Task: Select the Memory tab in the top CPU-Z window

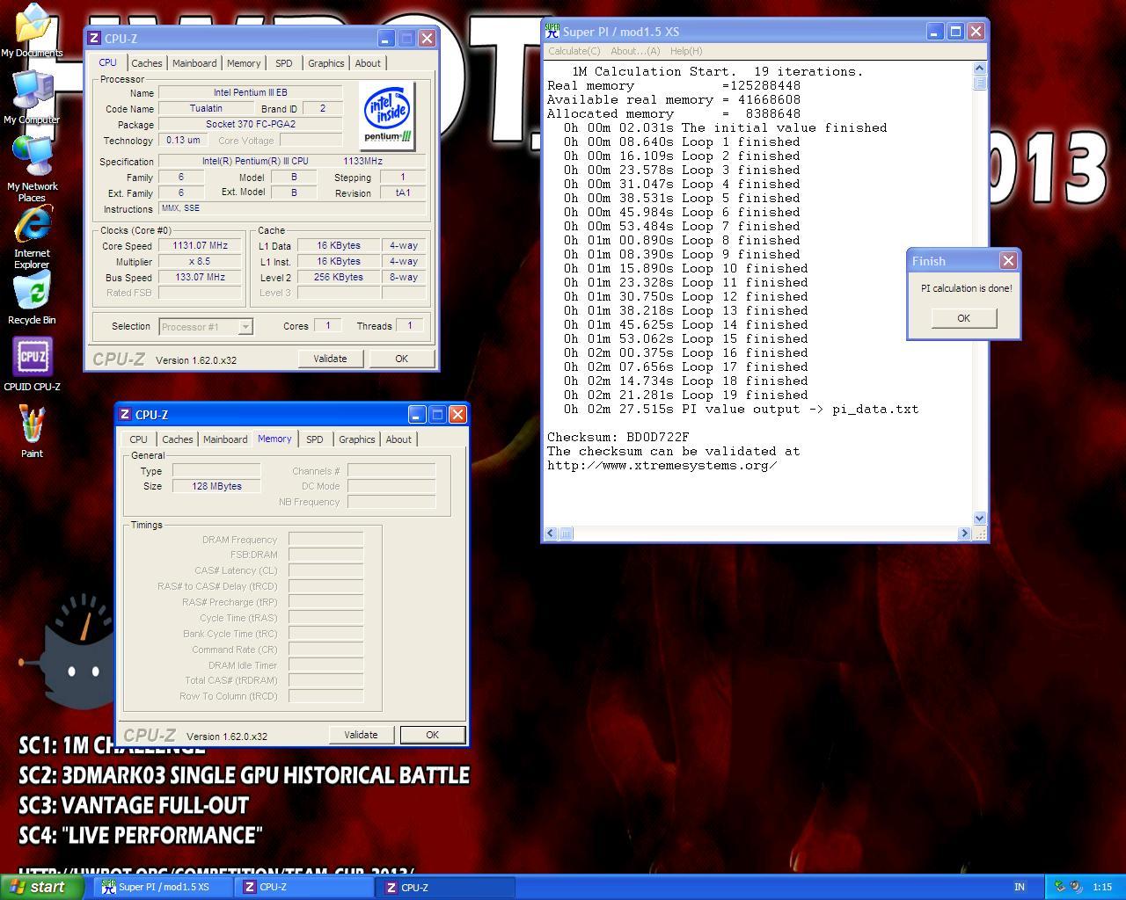Action: click(244, 63)
